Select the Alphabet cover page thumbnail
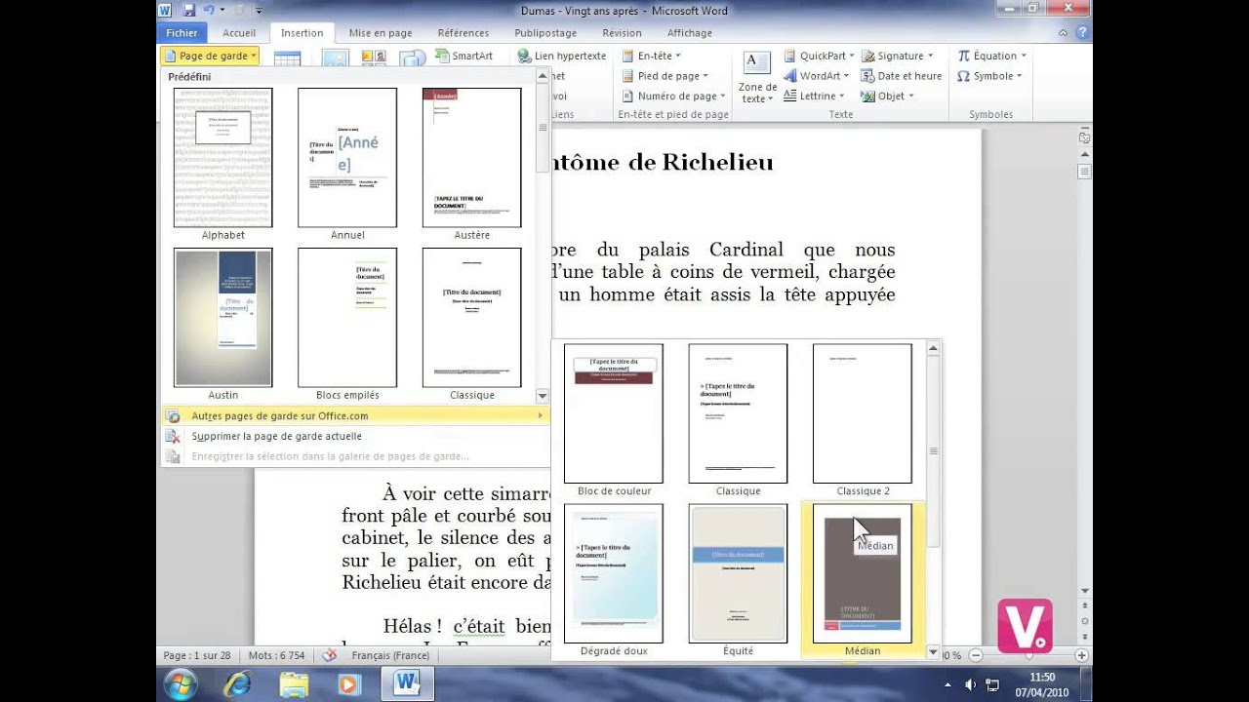1249x702 pixels. click(223, 157)
